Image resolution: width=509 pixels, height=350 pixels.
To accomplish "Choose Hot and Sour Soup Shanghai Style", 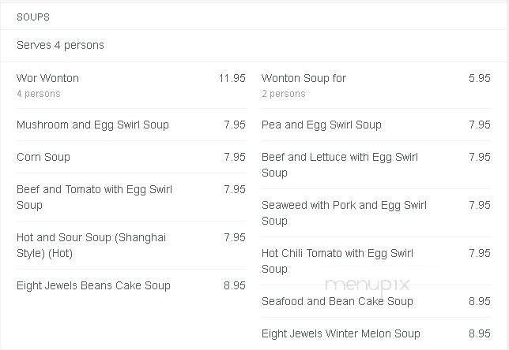I will [x=89, y=245].
